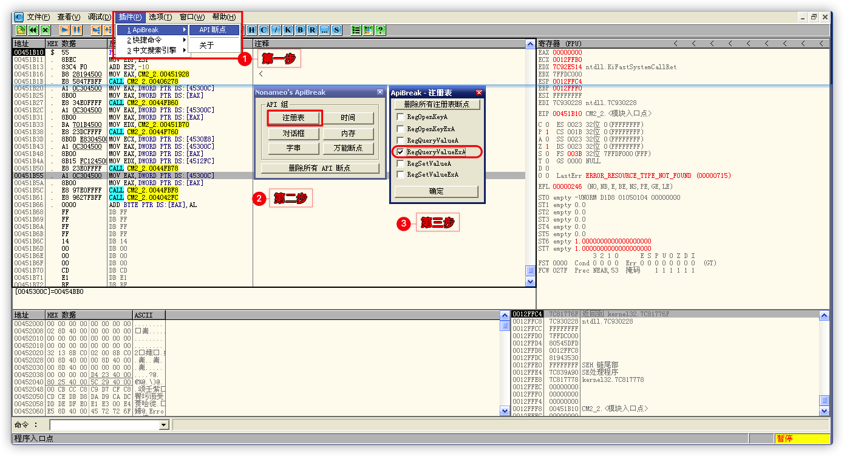Open the command input dropdown arrow
Viewport: 844px width, 456px height.
pyautogui.click(x=163, y=425)
